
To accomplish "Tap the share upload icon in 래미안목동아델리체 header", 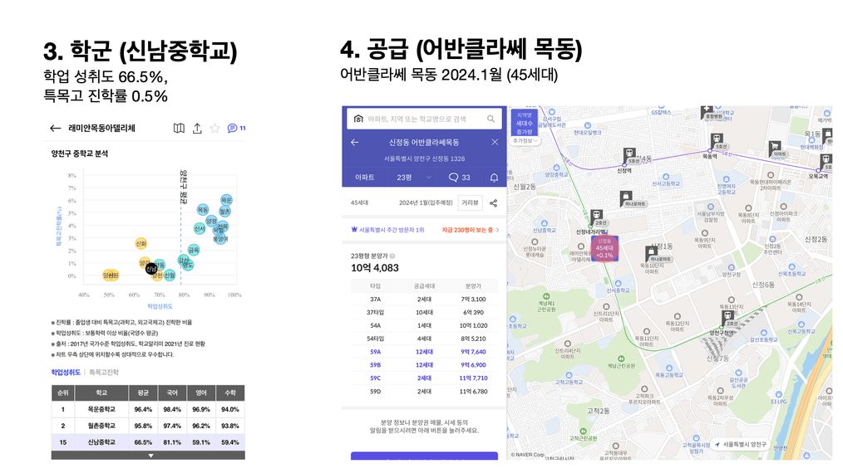I will tap(197, 129).
